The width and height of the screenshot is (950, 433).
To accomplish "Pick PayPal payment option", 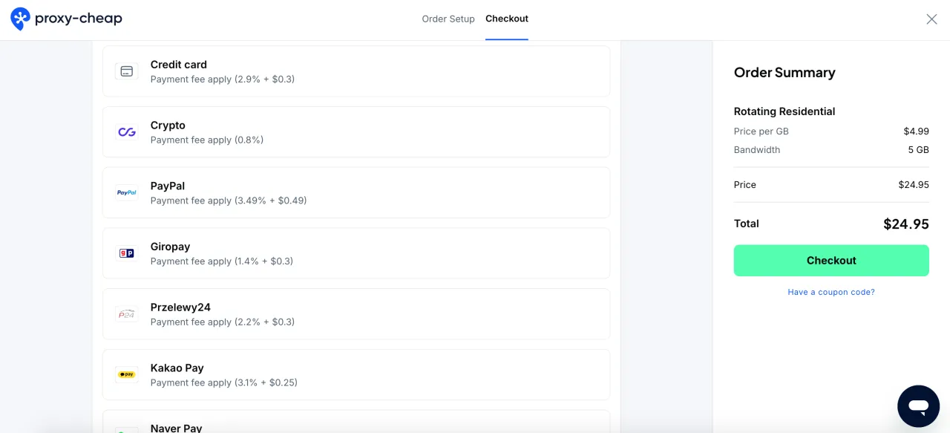I will (356, 192).
